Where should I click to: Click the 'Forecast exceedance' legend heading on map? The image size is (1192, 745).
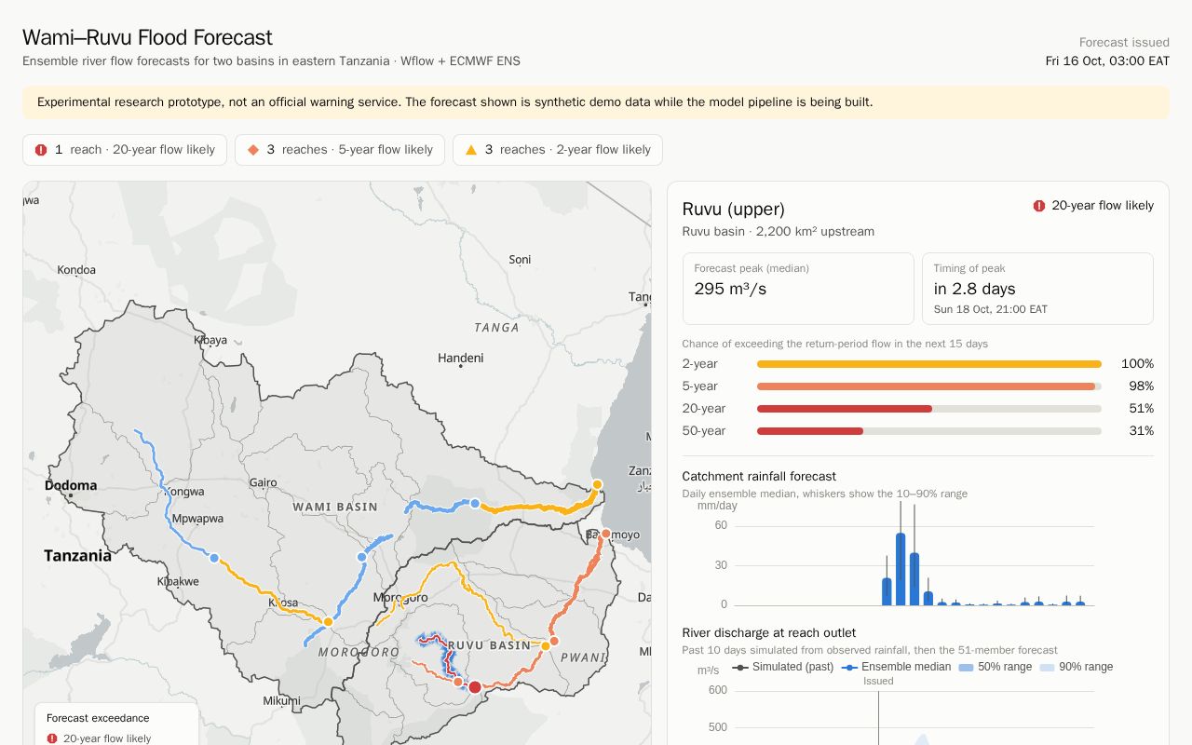(x=98, y=718)
